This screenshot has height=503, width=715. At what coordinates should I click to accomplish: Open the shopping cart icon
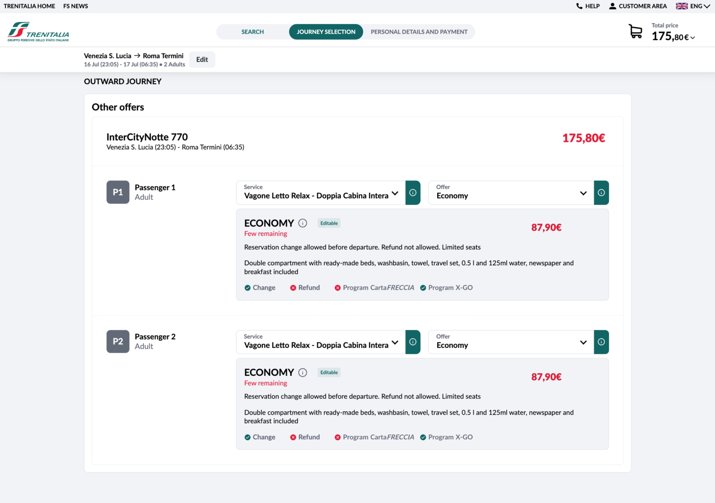[x=635, y=31]
